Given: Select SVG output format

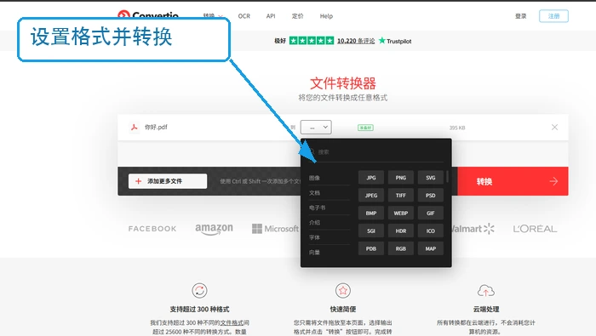Looking at the screenshot, I should point(430,178).
